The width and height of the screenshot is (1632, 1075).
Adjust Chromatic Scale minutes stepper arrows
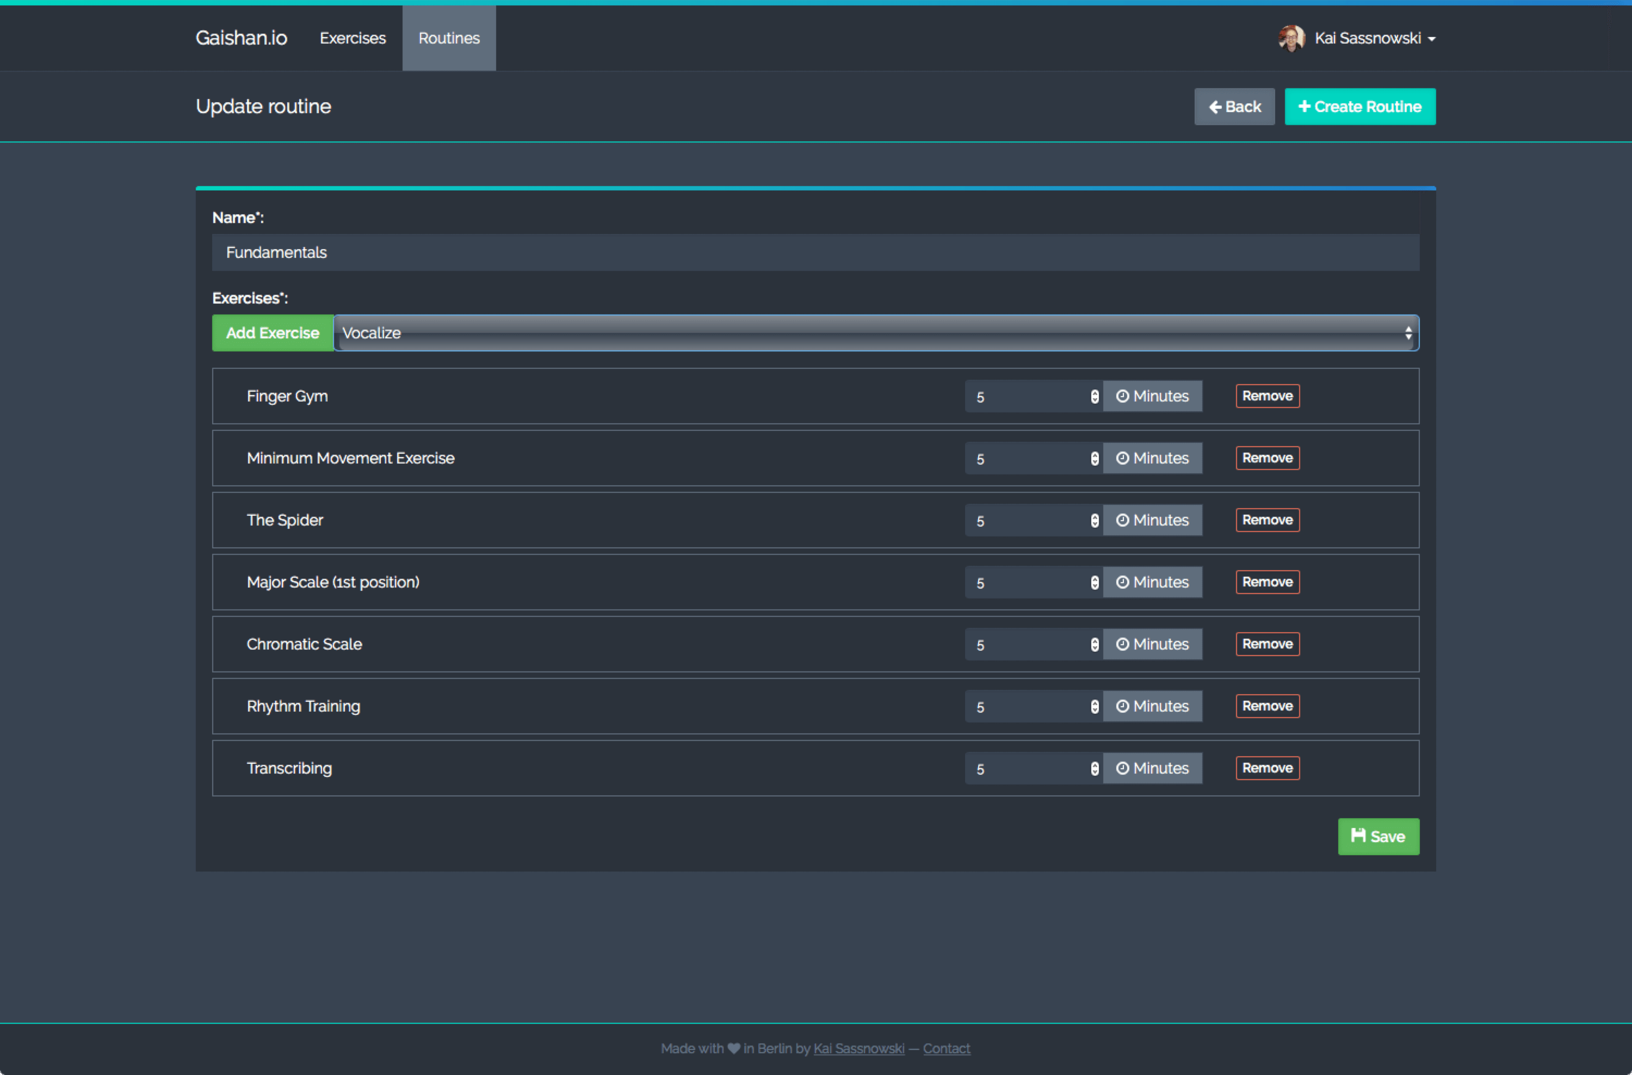tap(1095, 645)
